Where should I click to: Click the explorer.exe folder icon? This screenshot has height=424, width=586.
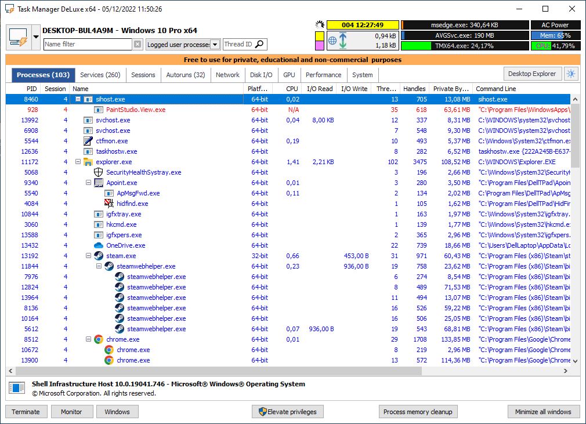coord(88,162)
